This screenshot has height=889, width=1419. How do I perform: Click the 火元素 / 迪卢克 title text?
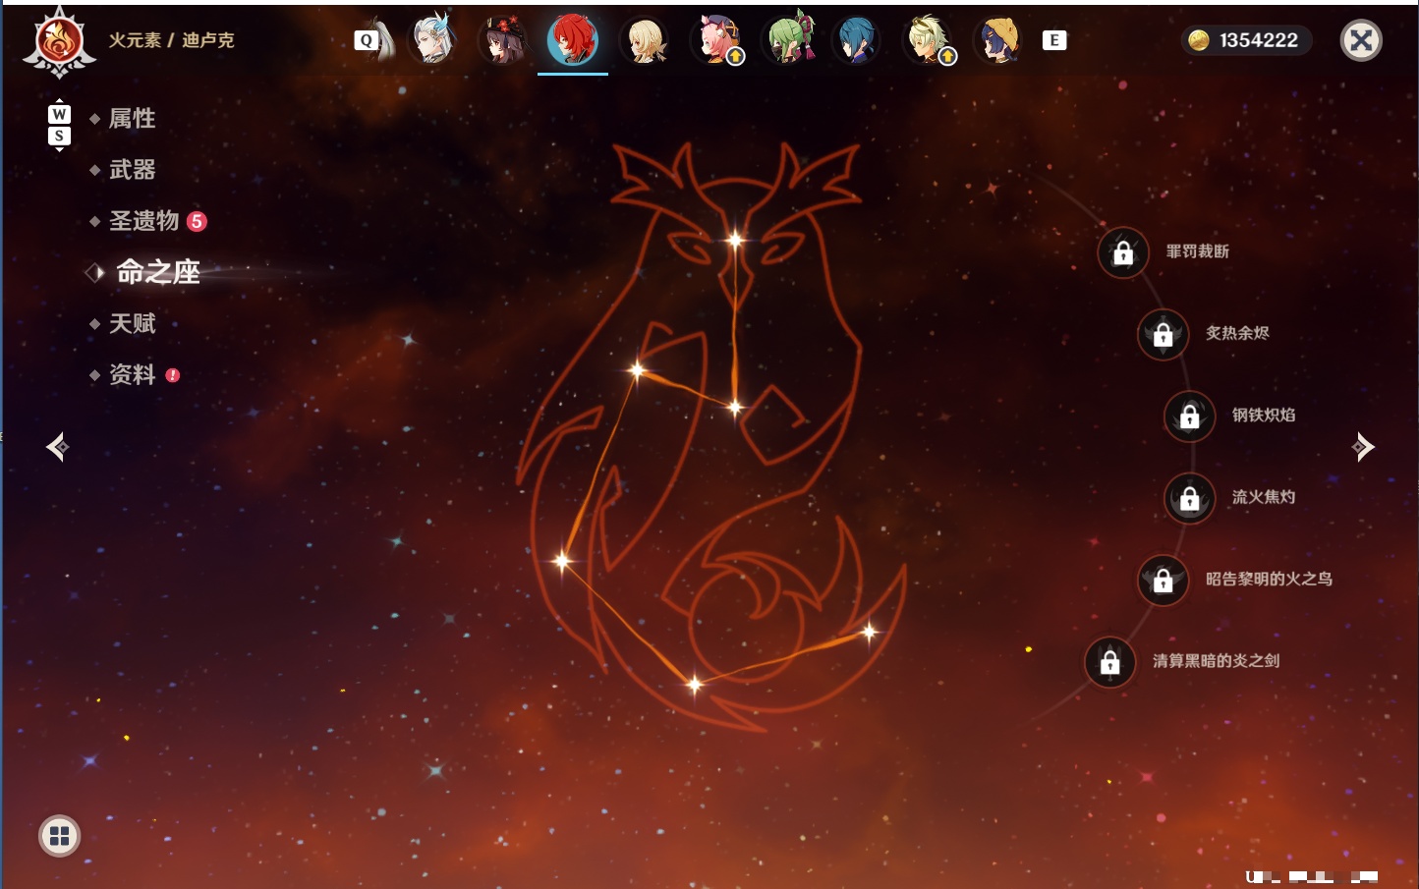171,40
